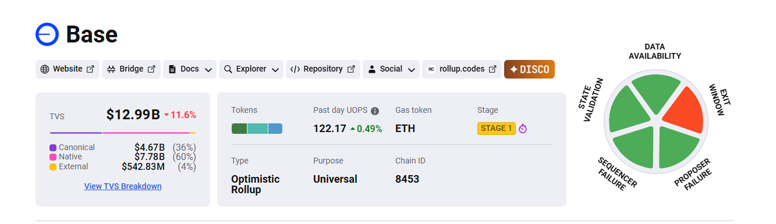Click the Chain ID value 8453

407,179
